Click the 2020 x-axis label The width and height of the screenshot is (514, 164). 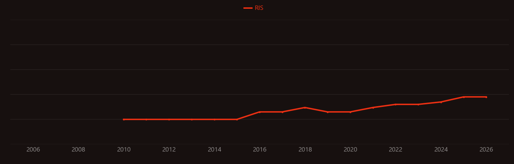pyautogui.click(x=350, y=150)
